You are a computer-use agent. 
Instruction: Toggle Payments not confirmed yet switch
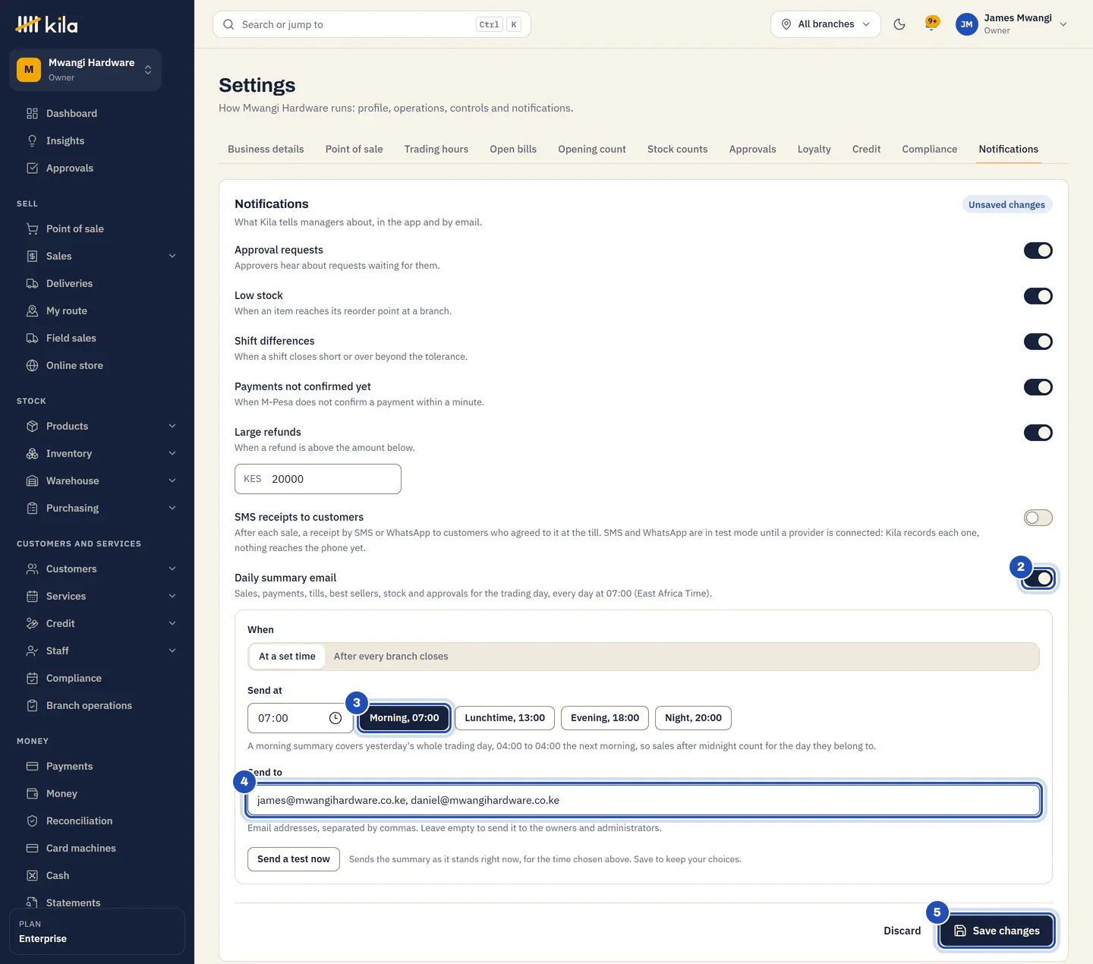coord(1038,387)
